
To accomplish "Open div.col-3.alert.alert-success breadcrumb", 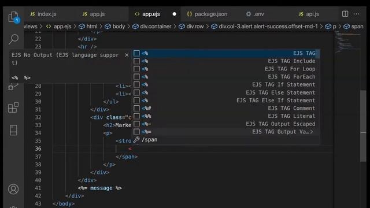I will click(x=264, y=27).
